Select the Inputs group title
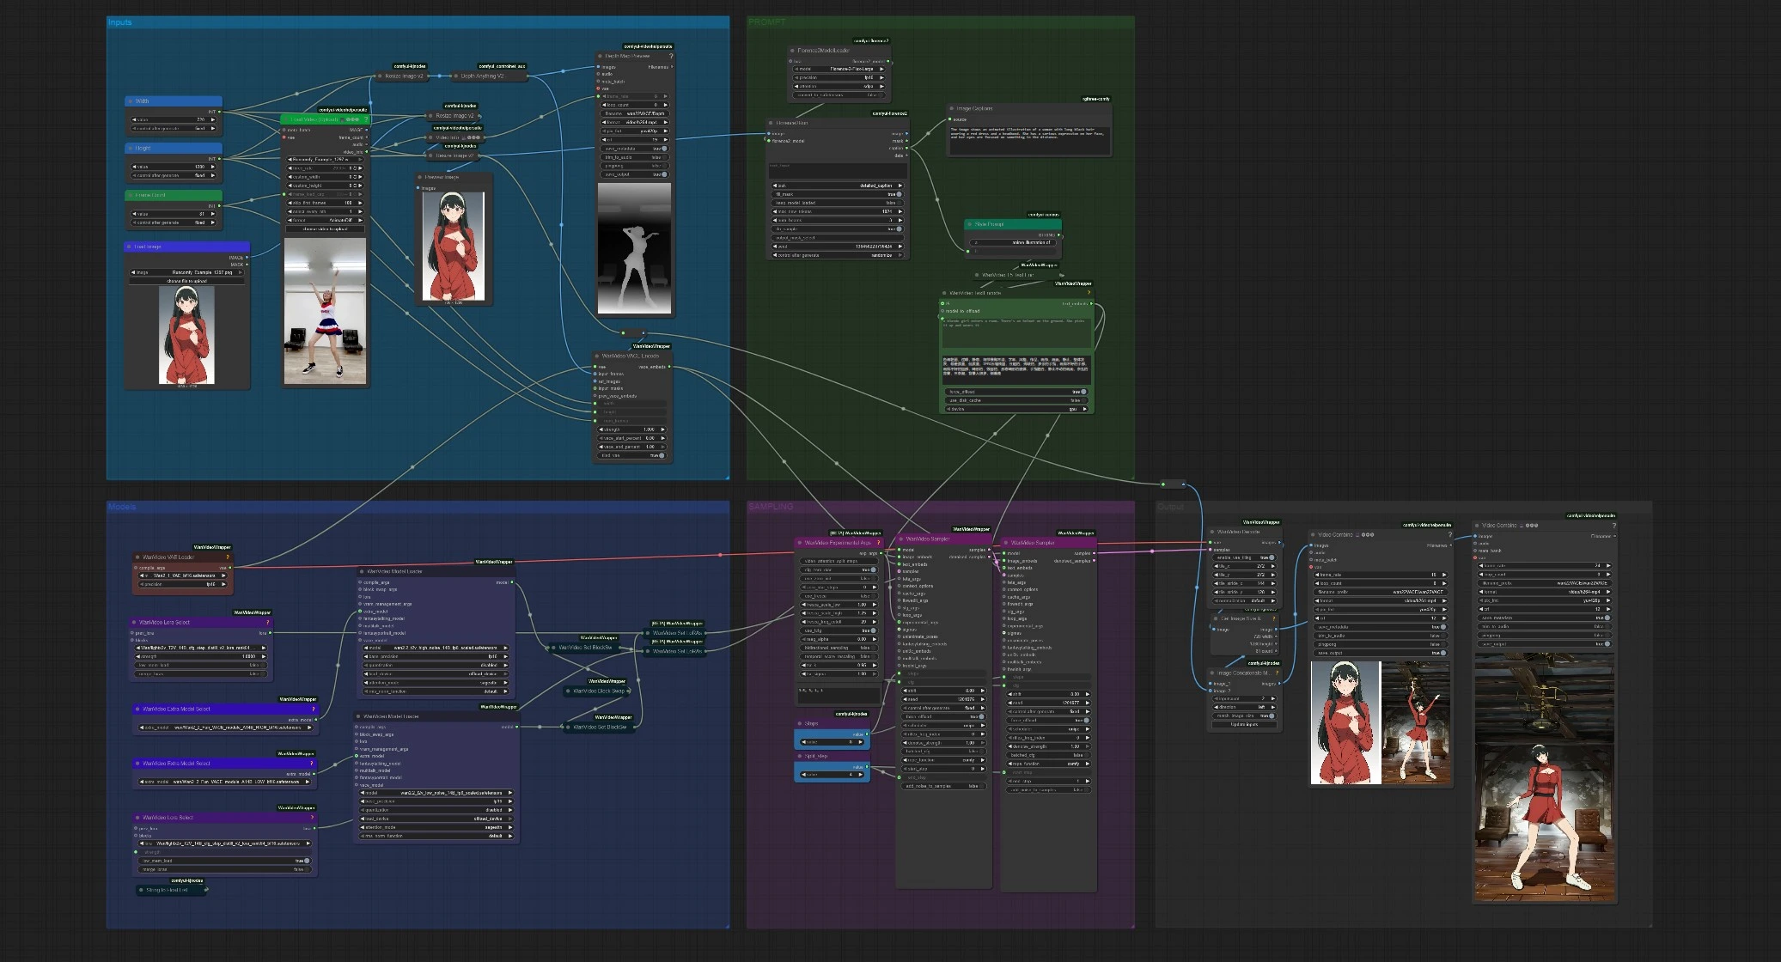 click(120, 22)
